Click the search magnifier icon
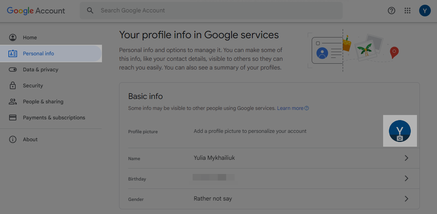The image size is (437, 214). click(90, 11)
